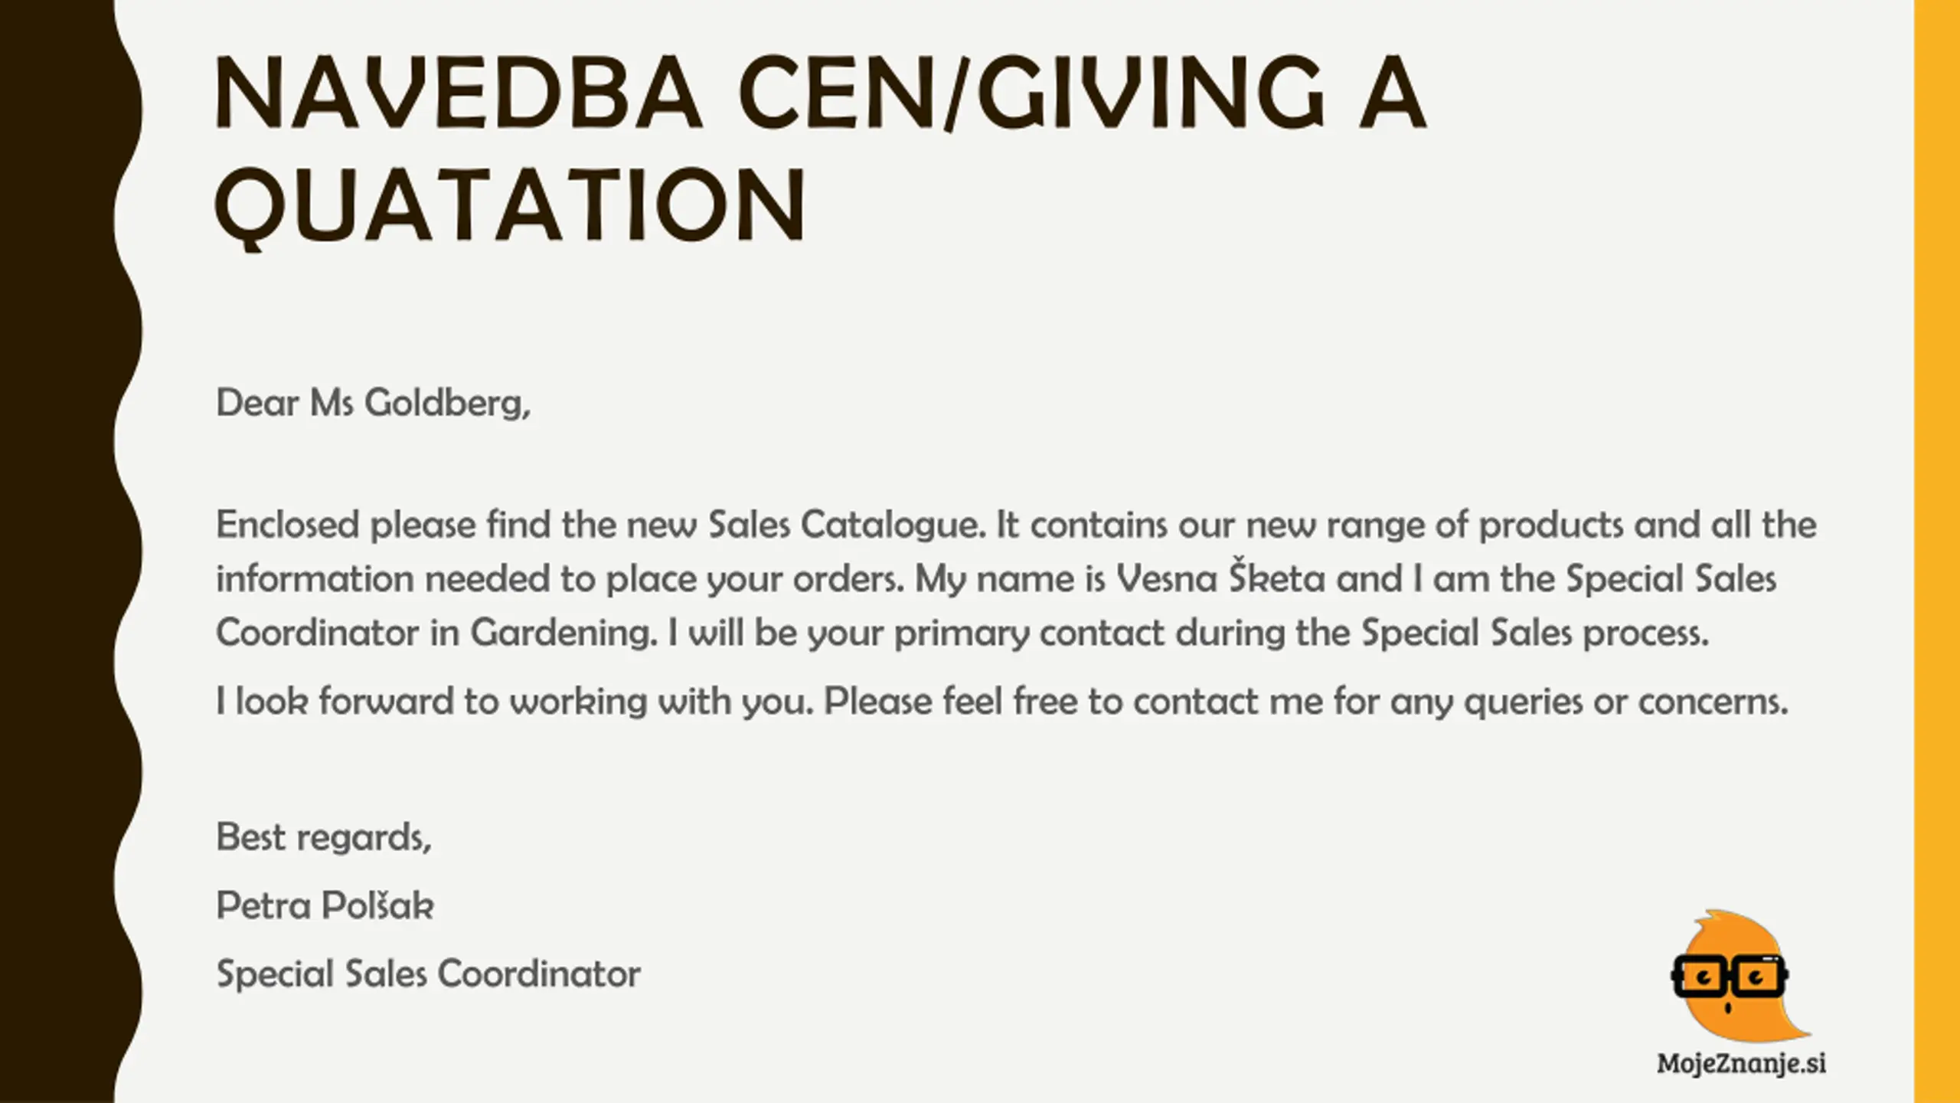Click the Best regards closing line
Screen dimensions: 1960x1103
click(x=324, y=837)
